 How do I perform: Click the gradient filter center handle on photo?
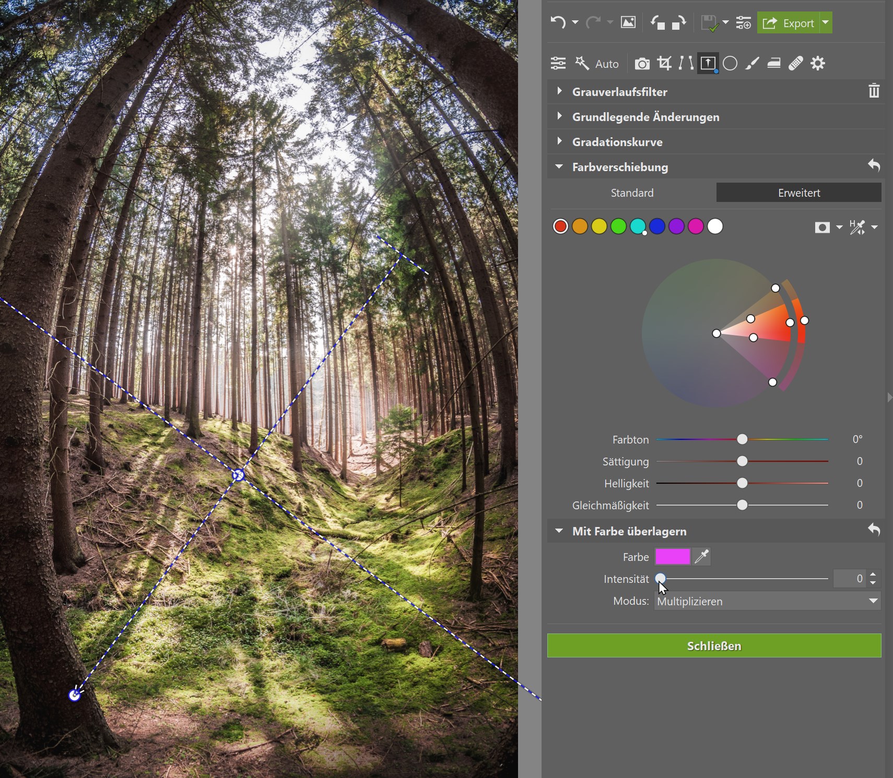coord(238,475)
